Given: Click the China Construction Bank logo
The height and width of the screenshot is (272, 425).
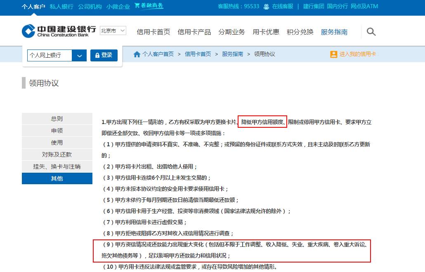Looking at the screenshot, I should [59, 31].
